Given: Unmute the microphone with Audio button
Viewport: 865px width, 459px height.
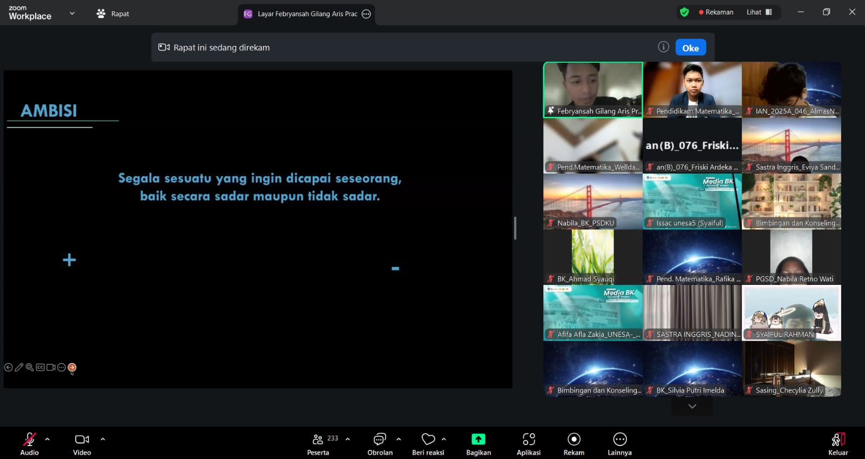Looking at the screenshot, I should click(29, 440).
